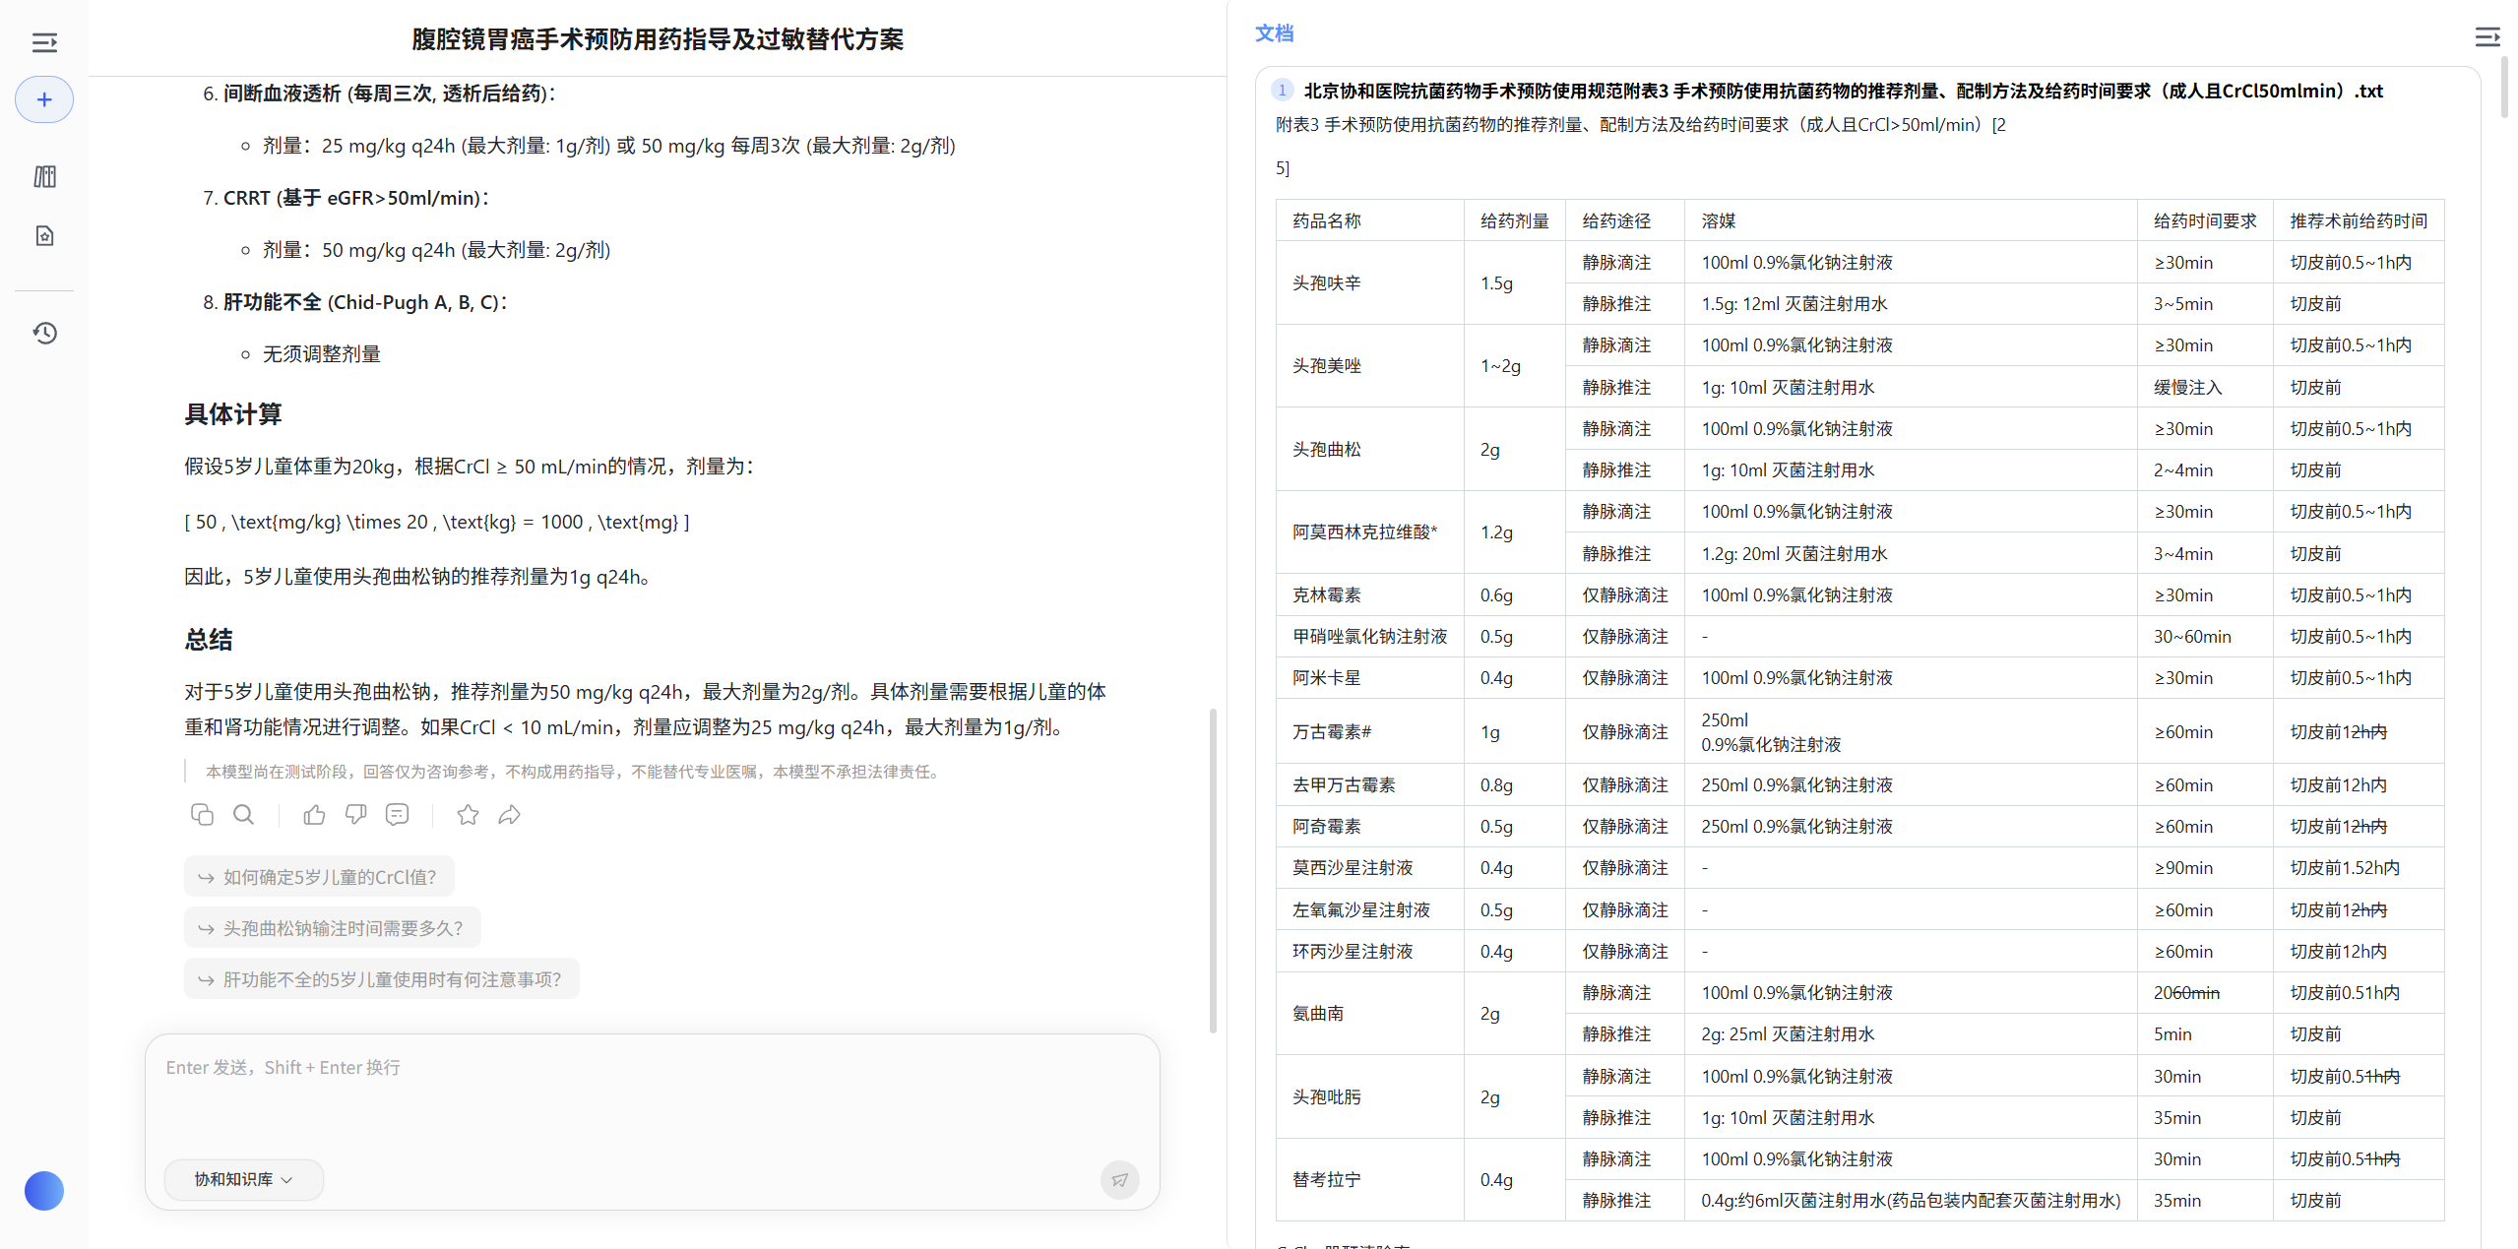2518x1249 pixels.
Task: Expand the 协和知识库 dropdown
Action: (243, 1179)
